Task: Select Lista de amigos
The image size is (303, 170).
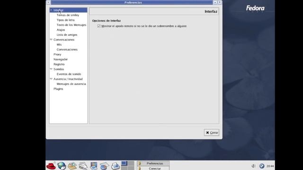Action: tap(67, 34)
